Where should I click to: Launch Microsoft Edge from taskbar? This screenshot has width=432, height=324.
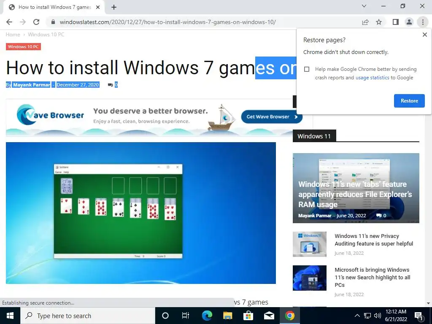point(207,316)
